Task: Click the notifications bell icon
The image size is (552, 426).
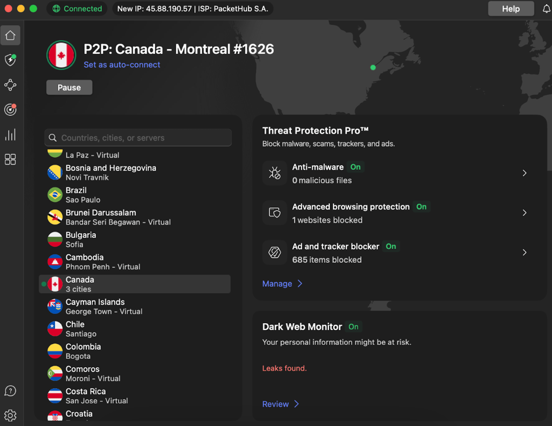Action: point(547,9)
